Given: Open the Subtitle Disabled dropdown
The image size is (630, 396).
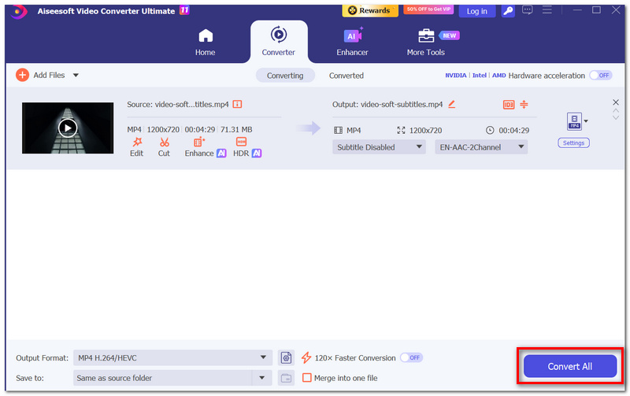Looking at the screenshot, I should (x=379, y=147).
